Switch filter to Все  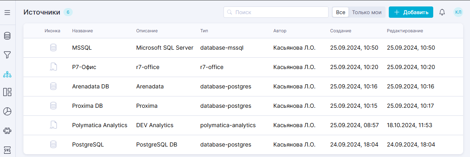(x=341, y=12)
